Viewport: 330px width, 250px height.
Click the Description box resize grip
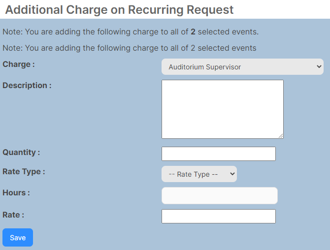(x=281, y=136)
